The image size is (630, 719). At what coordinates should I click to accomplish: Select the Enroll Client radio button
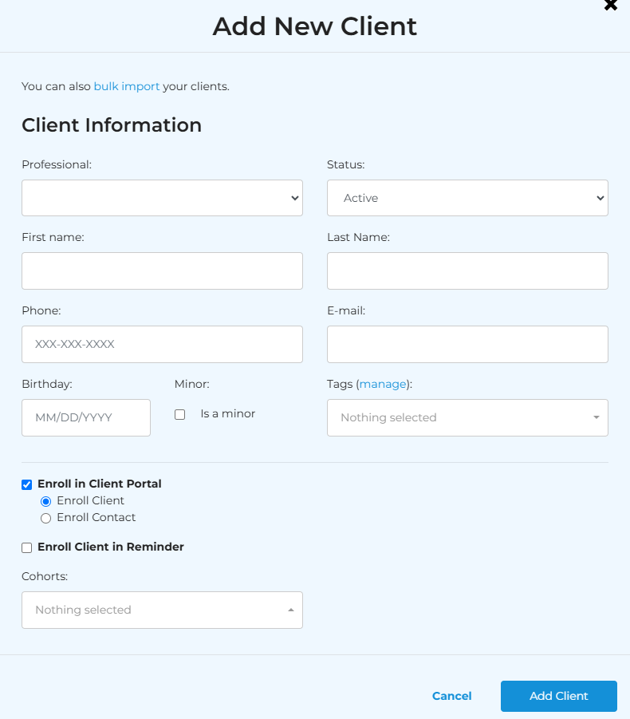[45, 501]
